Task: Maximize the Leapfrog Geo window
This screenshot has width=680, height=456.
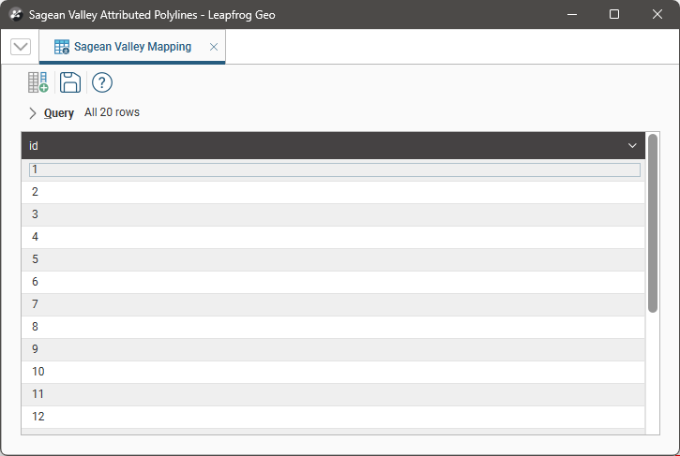Action: tap(614, 14)
